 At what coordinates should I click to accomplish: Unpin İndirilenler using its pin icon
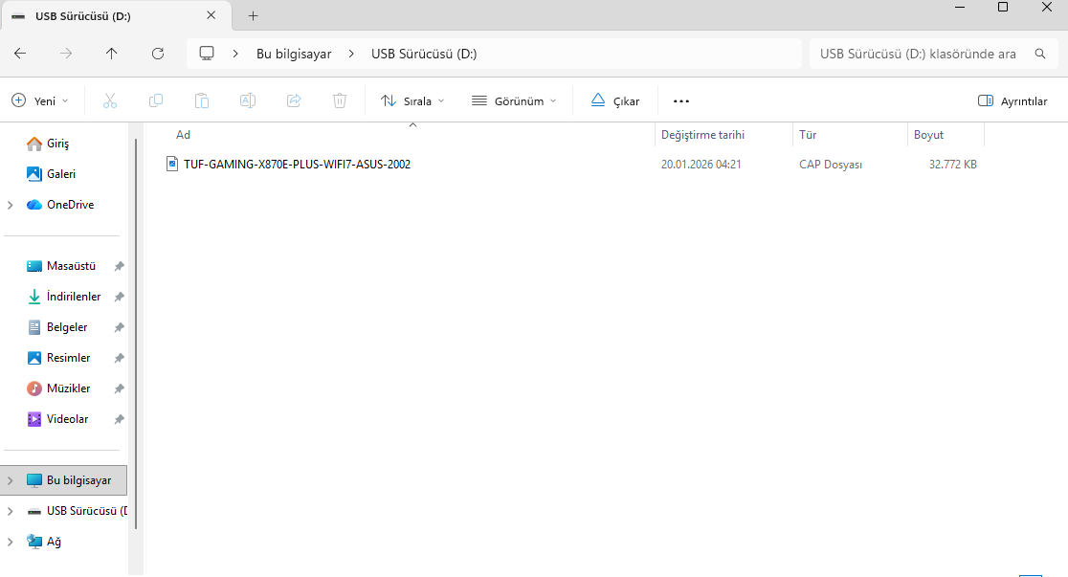coord(120,297)
